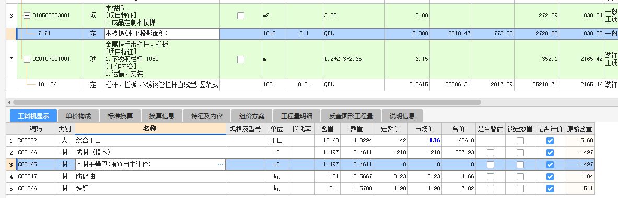Tick the checkbox in the 木楼梯 row

240,16
